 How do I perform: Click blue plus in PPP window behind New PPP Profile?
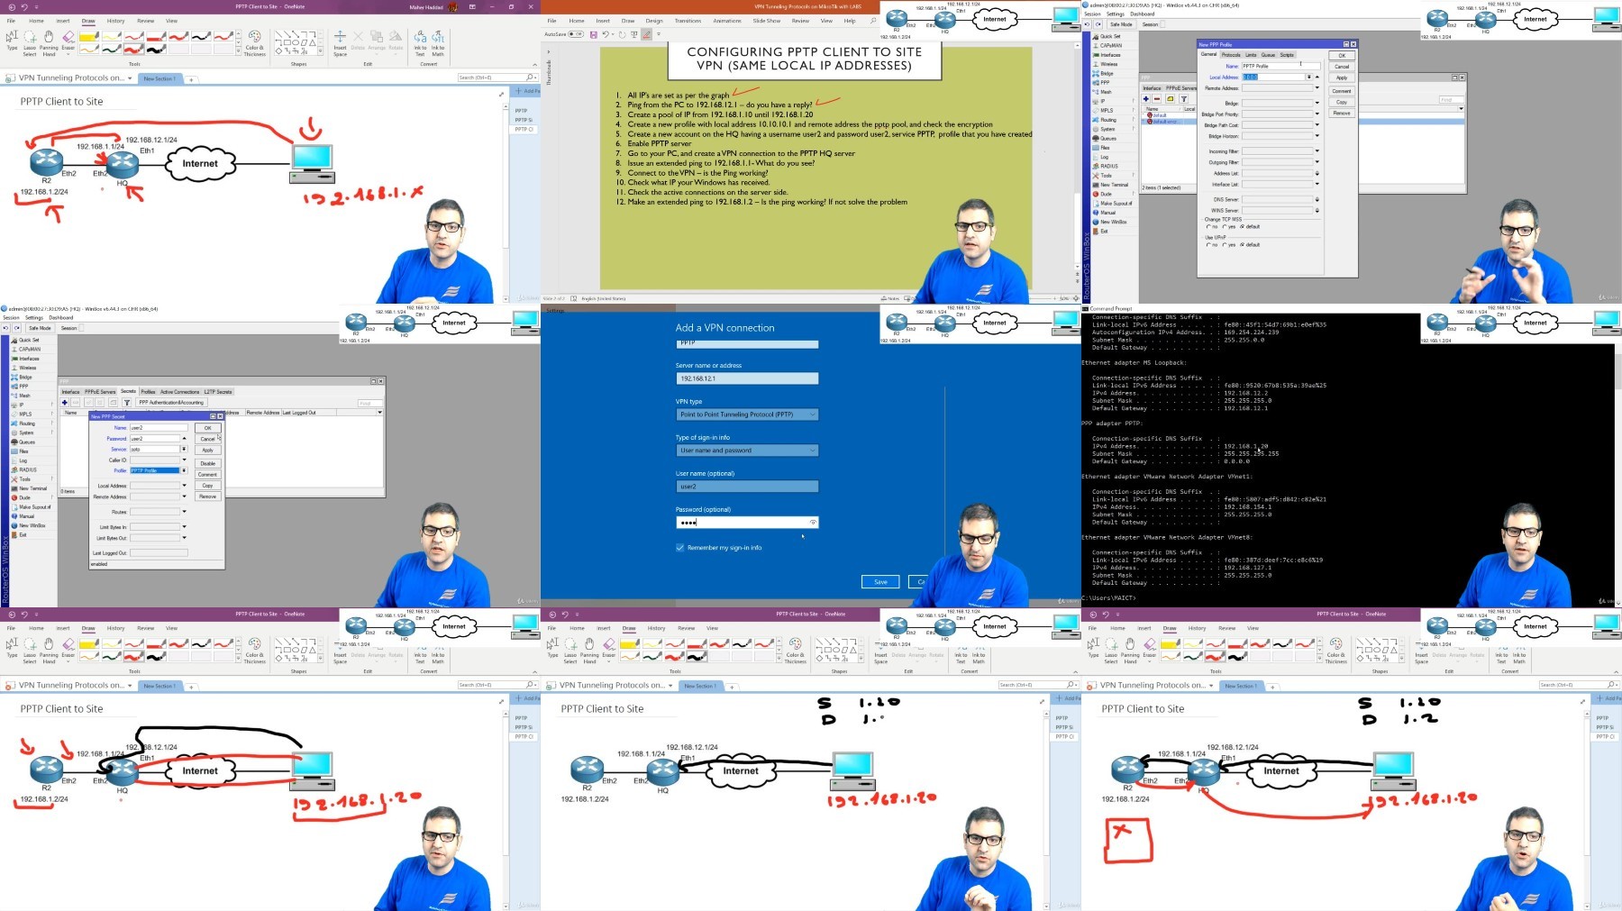tap(1146, 99)
